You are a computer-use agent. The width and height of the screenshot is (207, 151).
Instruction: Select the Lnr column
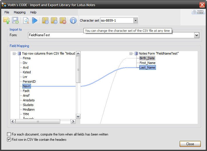(25, 77)
